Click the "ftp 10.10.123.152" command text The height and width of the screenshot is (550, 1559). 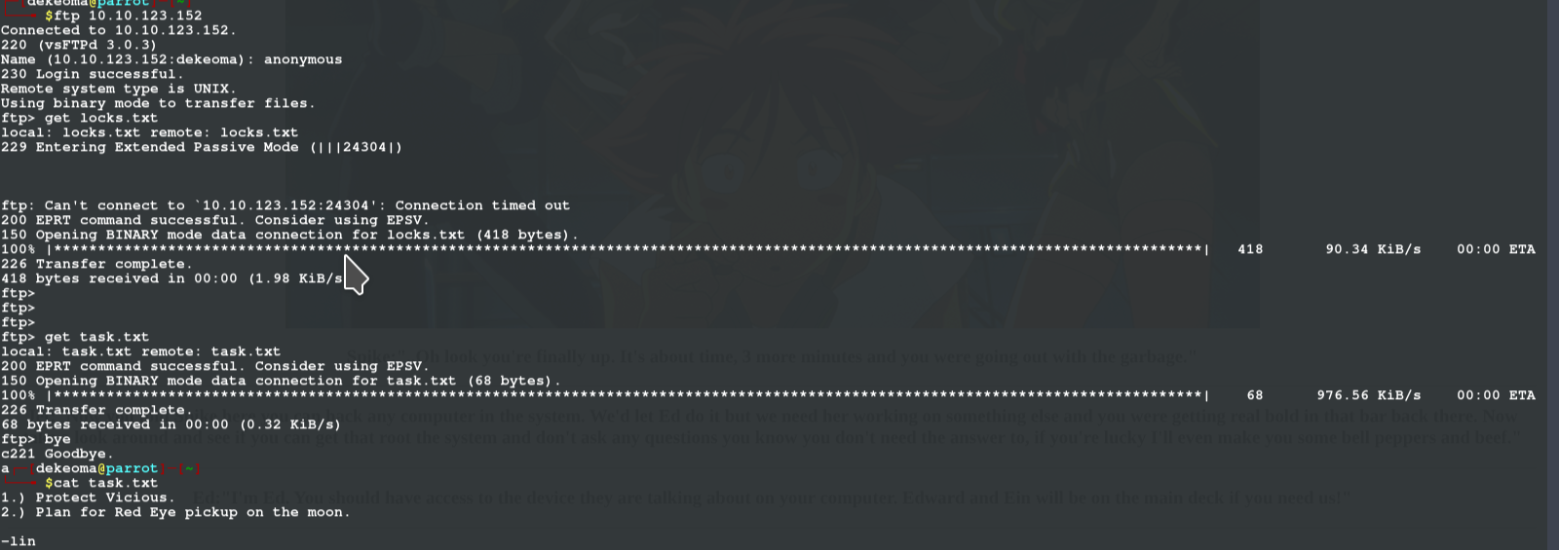[x=128, y=16]
